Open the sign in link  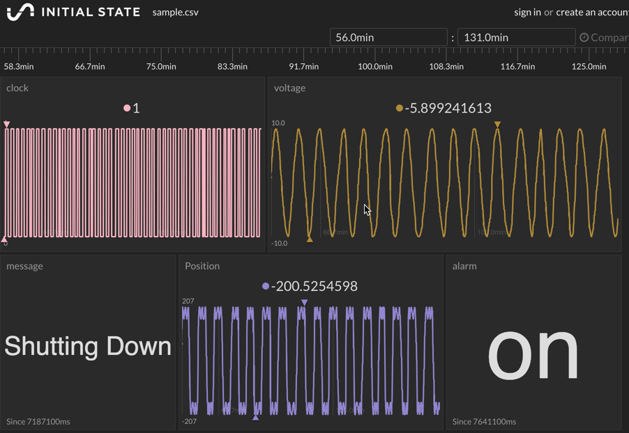click(527, 12)
